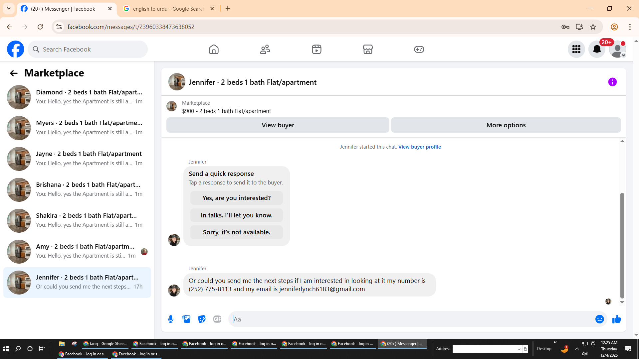Go to Facebook Home tab
The width and height of the screenshot is (639, 359).
point(214,50)
